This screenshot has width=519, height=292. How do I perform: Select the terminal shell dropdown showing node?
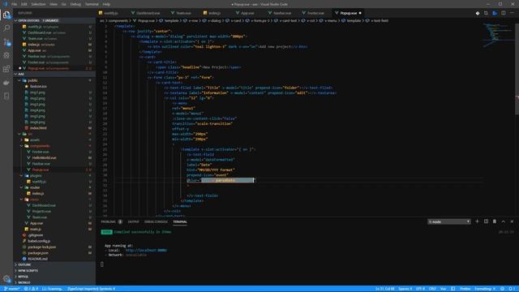coord(448,221)
